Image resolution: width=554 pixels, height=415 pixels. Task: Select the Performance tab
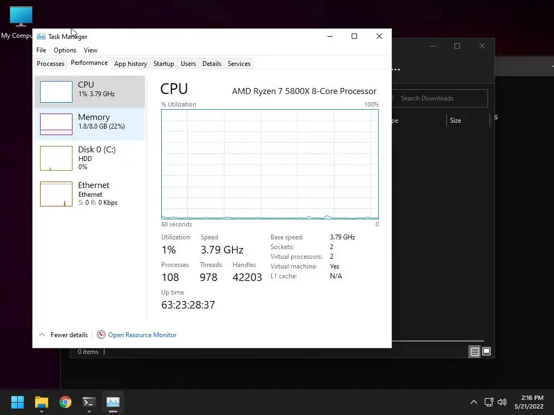pyautogui.click(x=89, y=63)
